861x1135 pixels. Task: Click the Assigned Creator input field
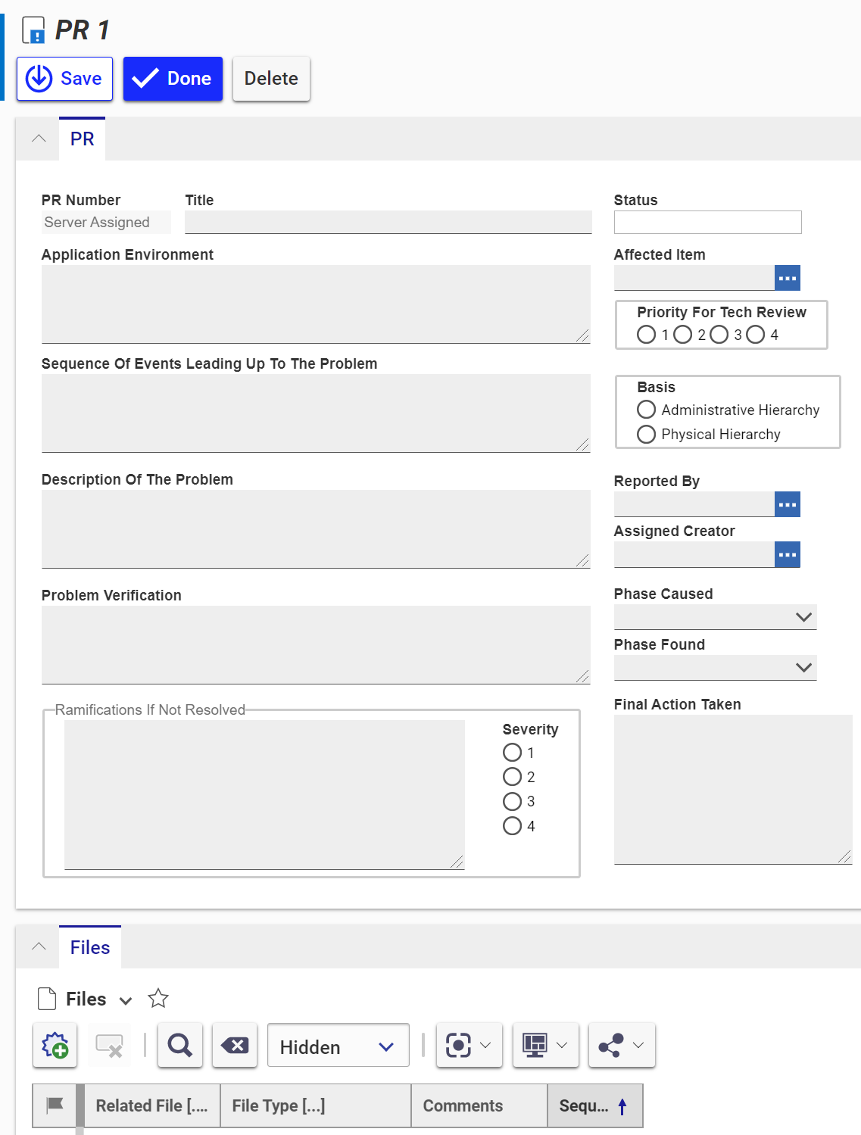694,554
